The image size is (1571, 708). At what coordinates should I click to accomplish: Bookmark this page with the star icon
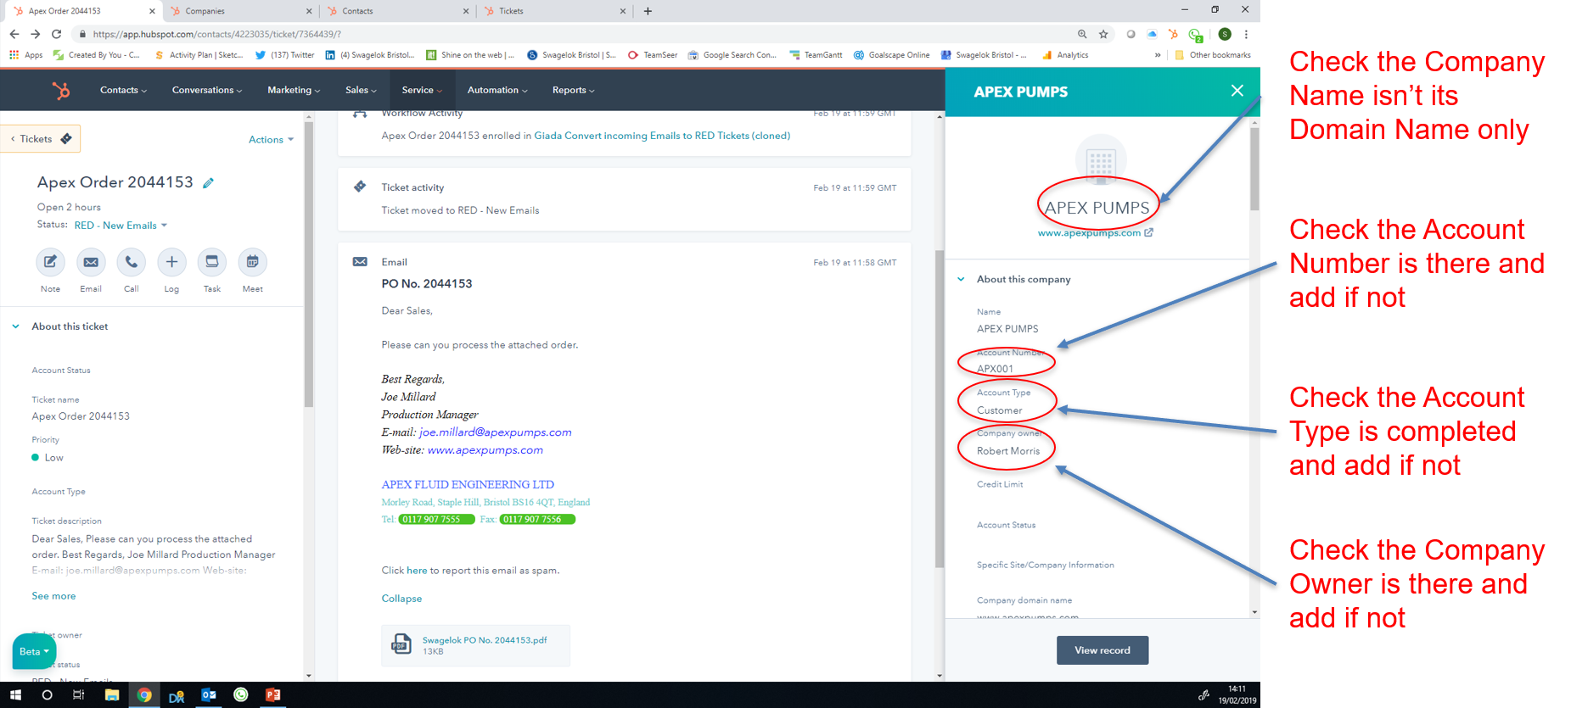1103,34
